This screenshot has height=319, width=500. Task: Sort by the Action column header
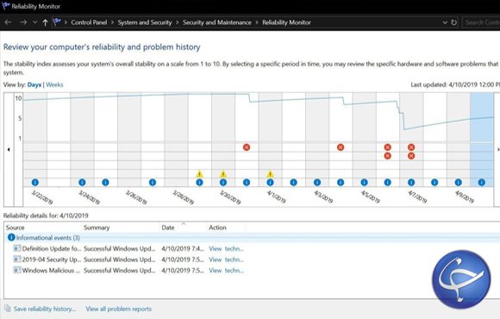(226, 228)
